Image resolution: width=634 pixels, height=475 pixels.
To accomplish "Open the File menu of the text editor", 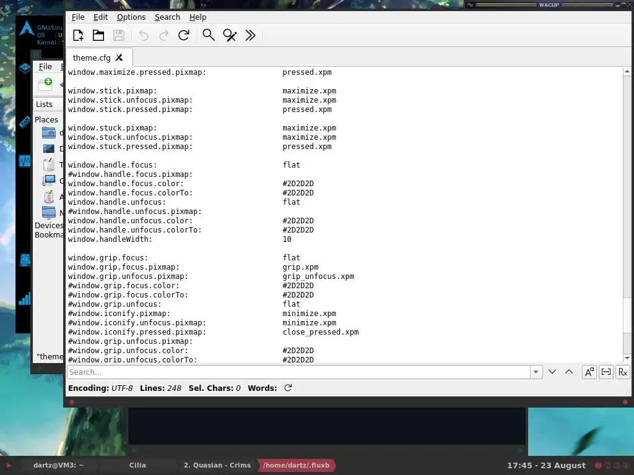I will [x=78, y=17].
